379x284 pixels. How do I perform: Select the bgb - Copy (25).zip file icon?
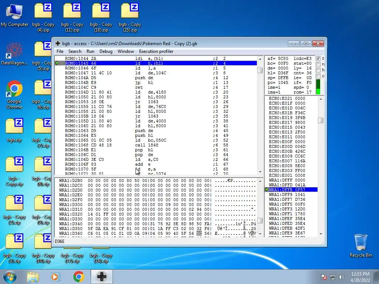click(130, 17)
